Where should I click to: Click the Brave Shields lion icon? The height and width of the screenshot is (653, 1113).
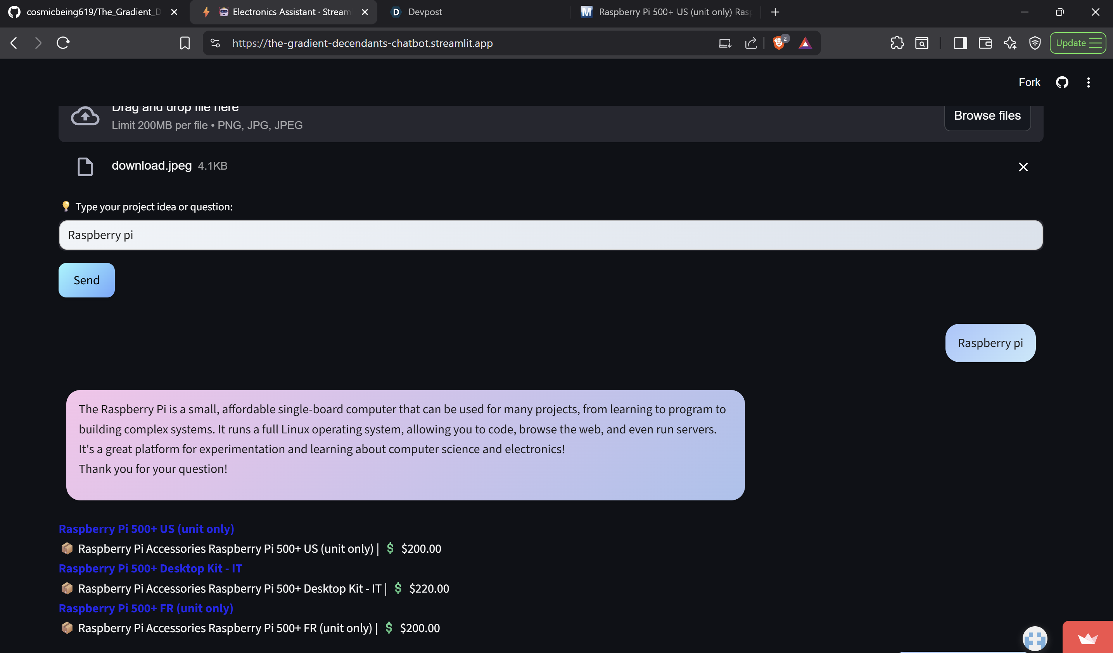coord(779,43)
